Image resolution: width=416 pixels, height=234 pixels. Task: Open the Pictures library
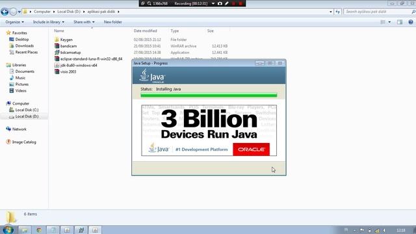pyautogui.click(x=19, y=84)
